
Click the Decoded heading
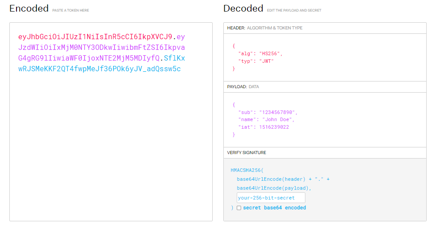[x=243, y=8]
